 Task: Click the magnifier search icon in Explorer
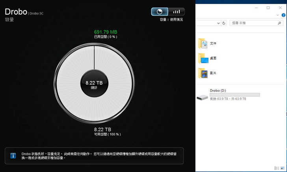(x=279, y=23)
